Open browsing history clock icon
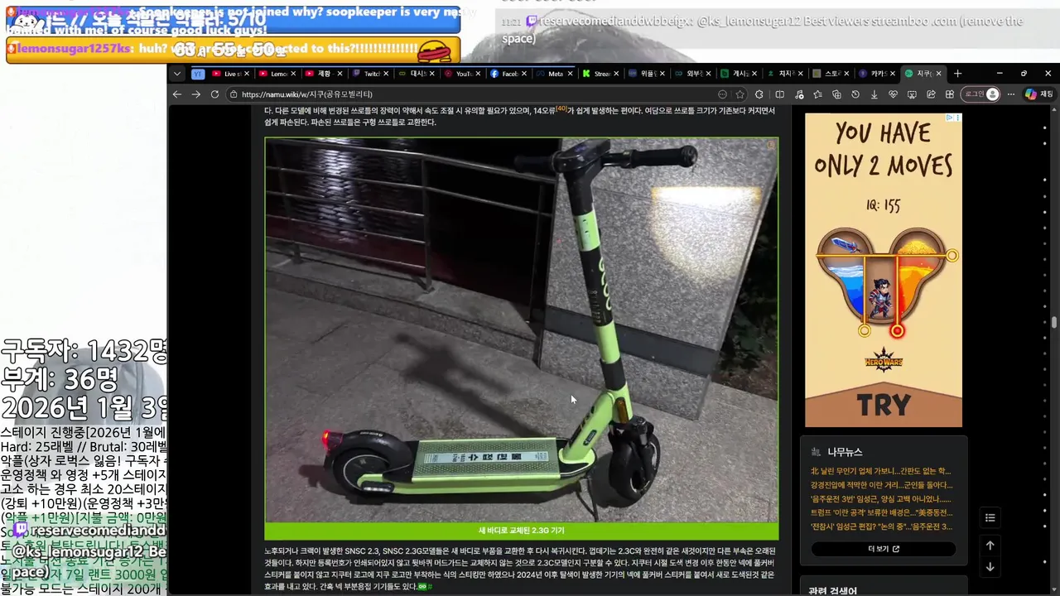The image size is (1060, 596). tap(855, 94)
